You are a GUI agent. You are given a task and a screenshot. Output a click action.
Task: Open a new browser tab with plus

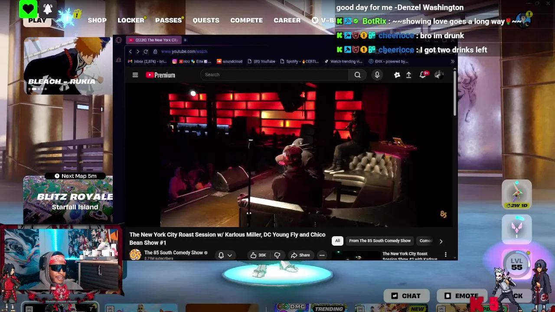(185, 40)
